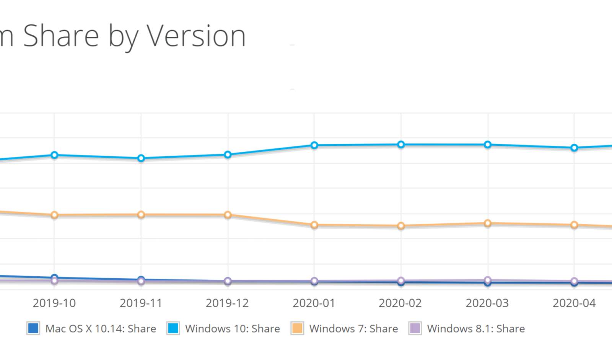Click the Windows 10 marker for 2020-04
This screenshot has width=612, height=344.
(x=574, y=148)
